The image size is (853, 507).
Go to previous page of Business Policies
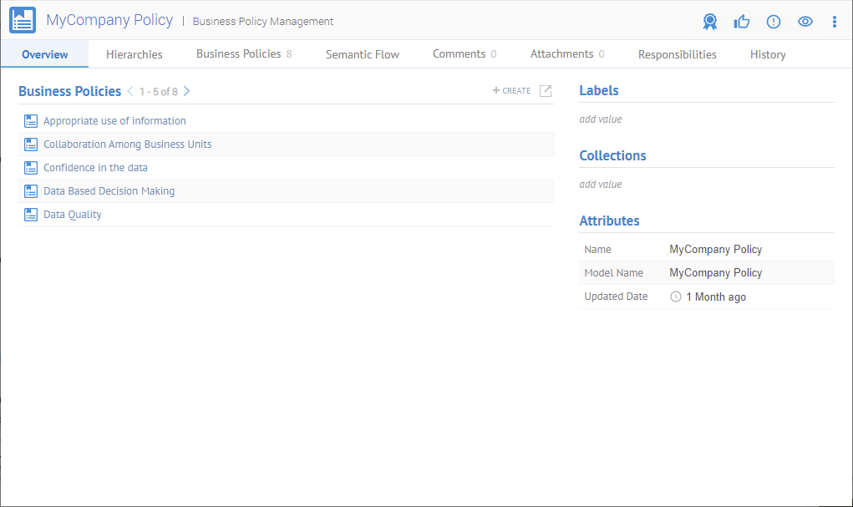[x=130, y=91]
